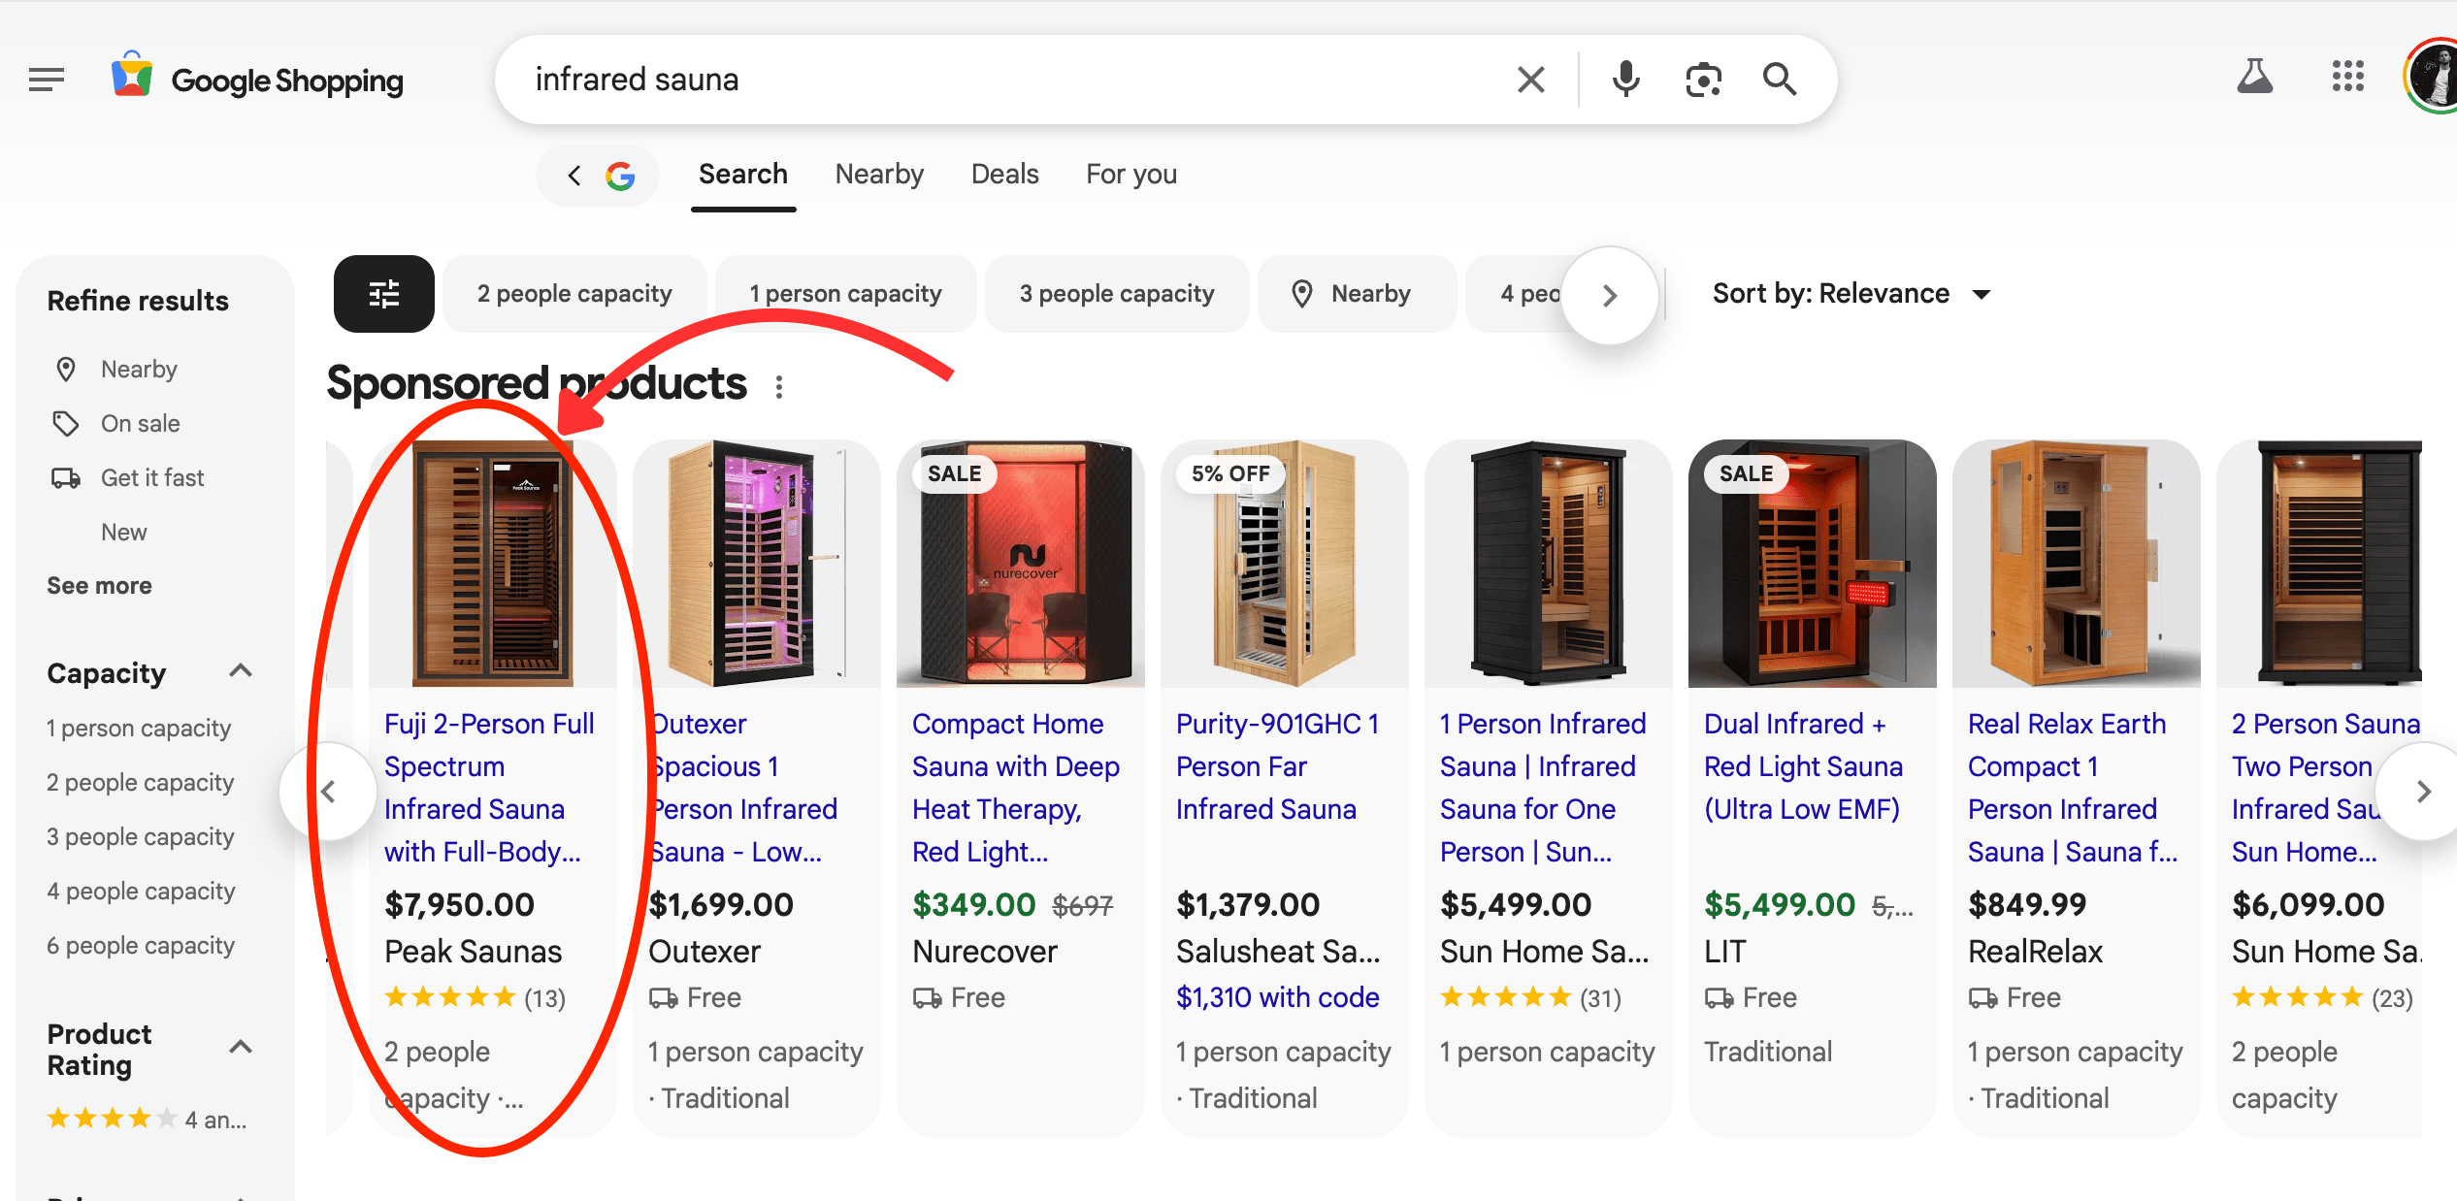This screenshot has width=2457, height=1201.
Task: Toggle the 1 person capacity chip
Action: pyautogui.click(x=845, y=294)
